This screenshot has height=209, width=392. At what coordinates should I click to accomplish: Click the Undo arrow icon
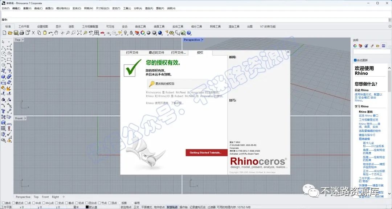click(x=50, y=33)
